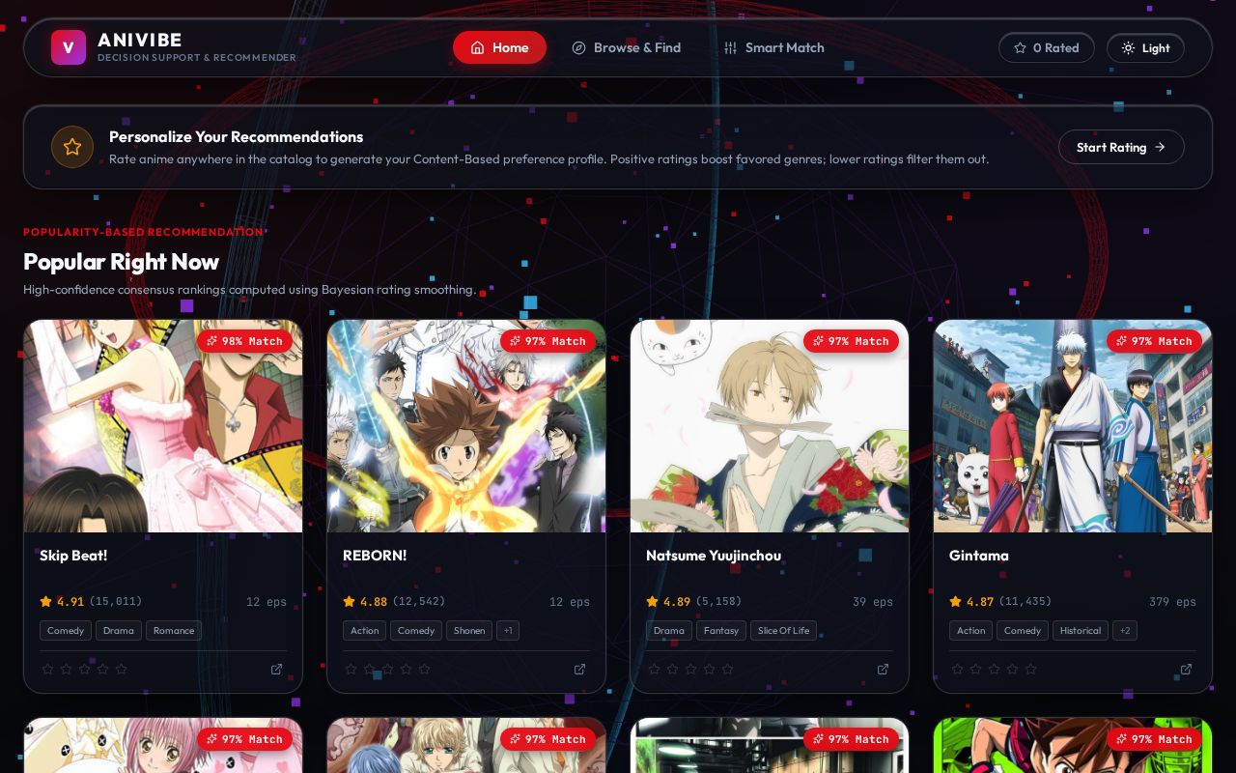Image resolution: width=1236 pixels, height=773 pixels.
Task: Rate Skip Beat! one star
Action: coord(47,669)
